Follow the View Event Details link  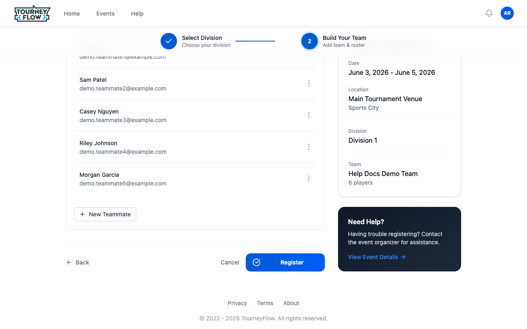point(377,257)
